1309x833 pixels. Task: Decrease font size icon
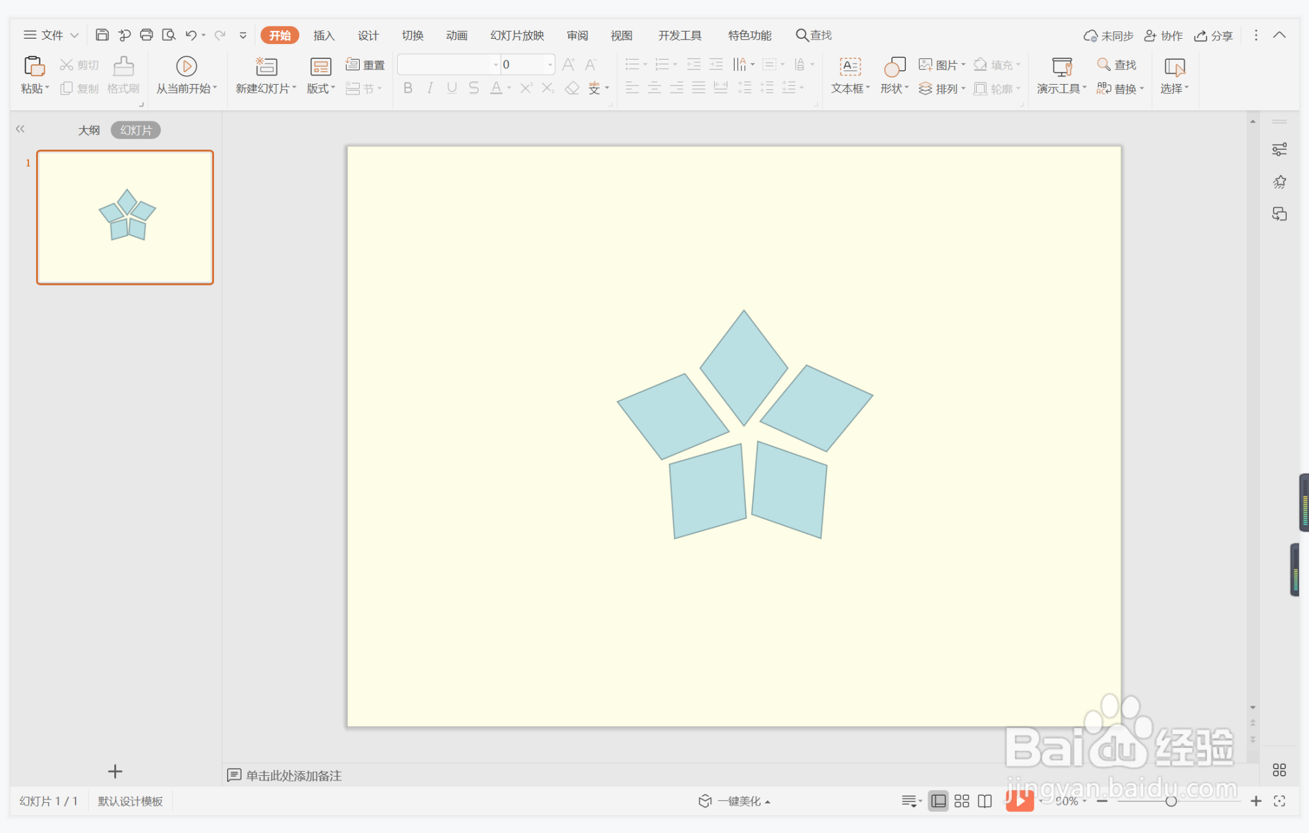click(591, 64)
